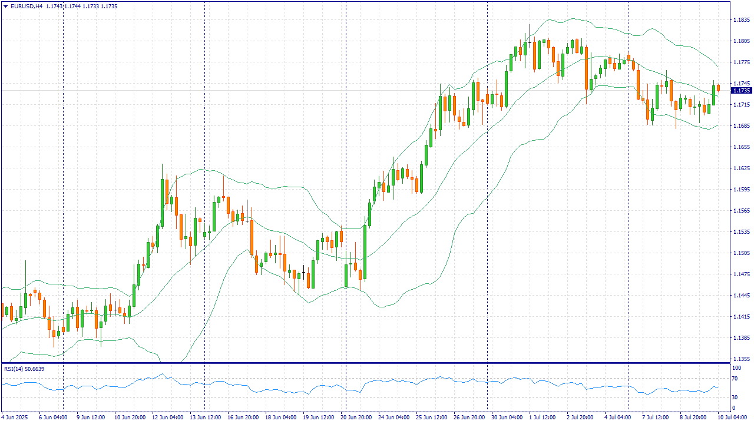The width and height of the screenshot is (754, 424).
Task: Pick the 18 Jun 04:00 time label
Action: [280, 418]
